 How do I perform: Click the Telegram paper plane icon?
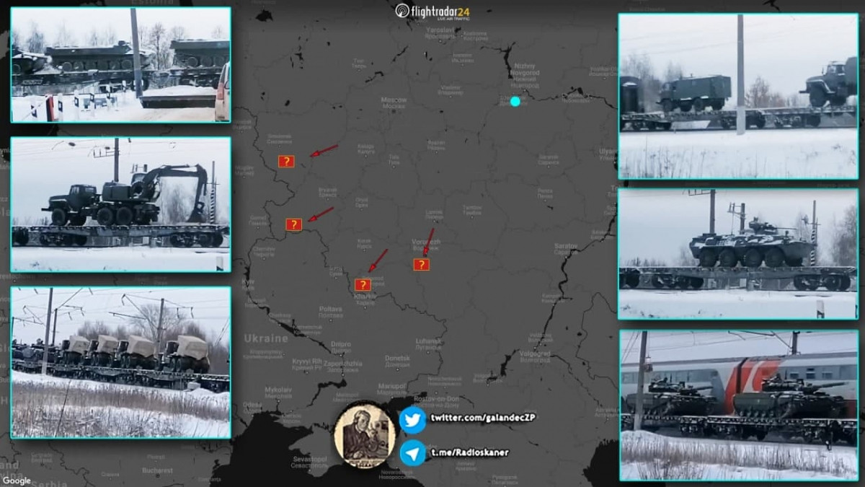(x=413, y=452)
